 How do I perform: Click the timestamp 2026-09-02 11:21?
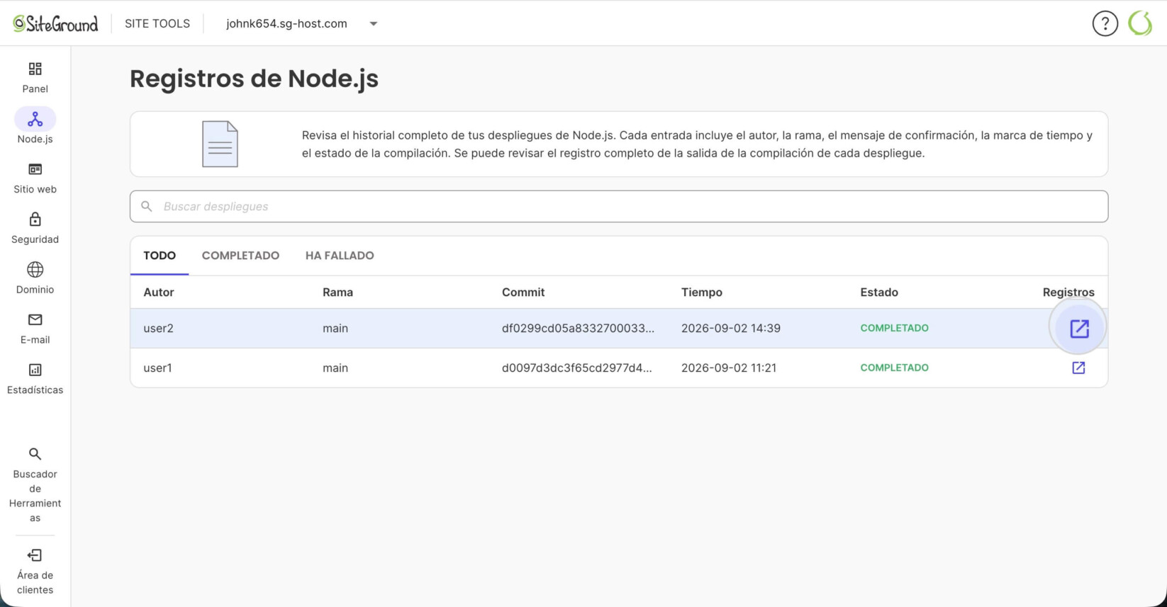[x=729, y=368]
